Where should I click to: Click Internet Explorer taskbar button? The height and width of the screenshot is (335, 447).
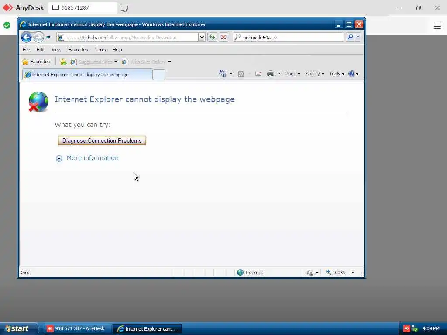(147, 329)
